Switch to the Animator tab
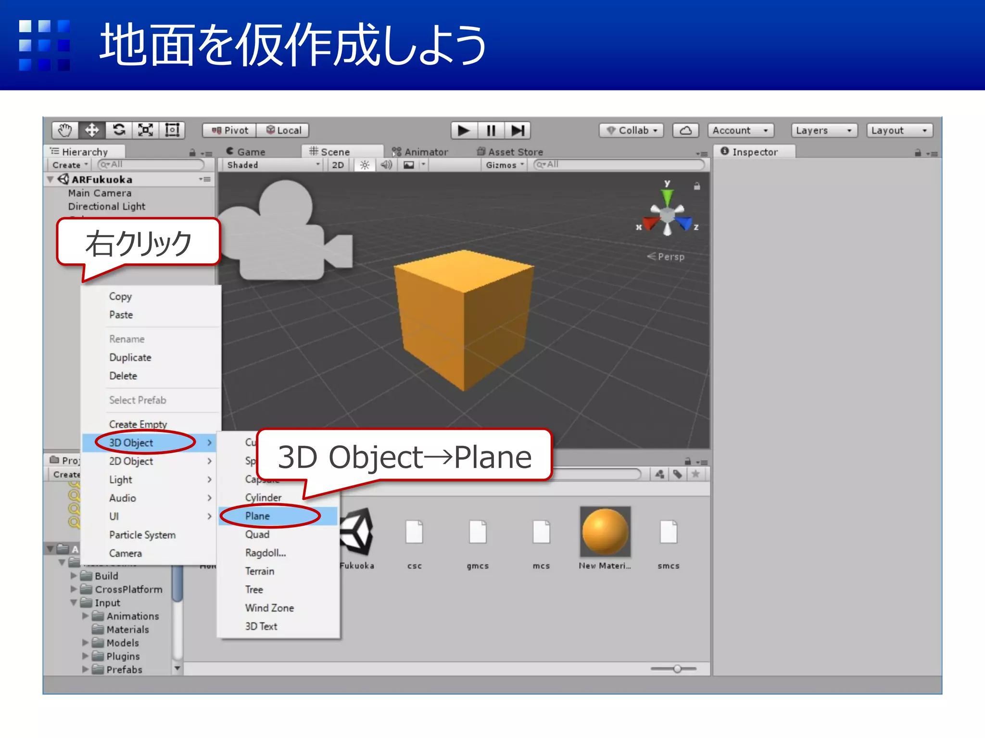Screen dimensions: 985x738 pos(420,152)
